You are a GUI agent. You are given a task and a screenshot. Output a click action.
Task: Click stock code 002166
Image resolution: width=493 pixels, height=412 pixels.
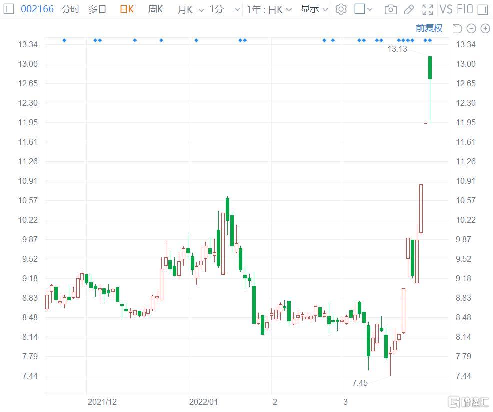(37, 9)
